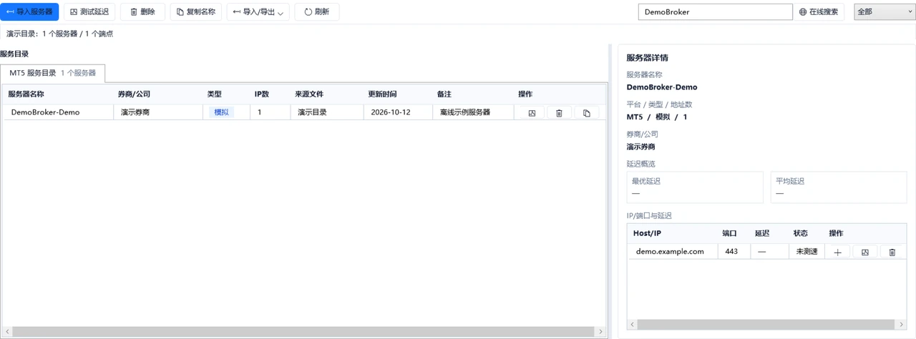Viewport: 916px width, 339px height.
Task: Click the 443 port cell
Action: click(734, 252)
